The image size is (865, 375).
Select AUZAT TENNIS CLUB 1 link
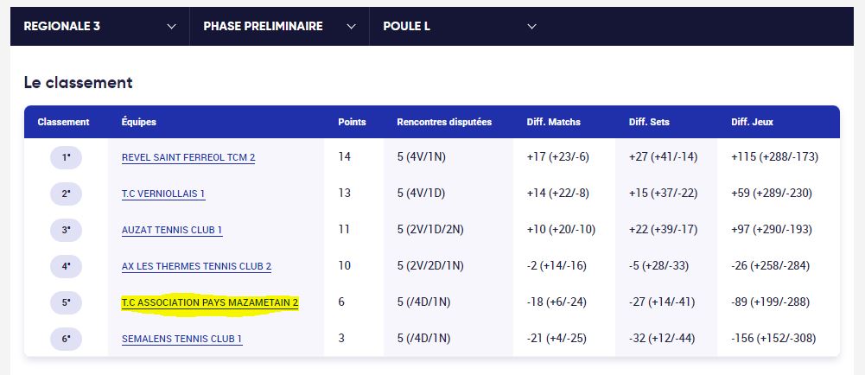click(172, 230)
